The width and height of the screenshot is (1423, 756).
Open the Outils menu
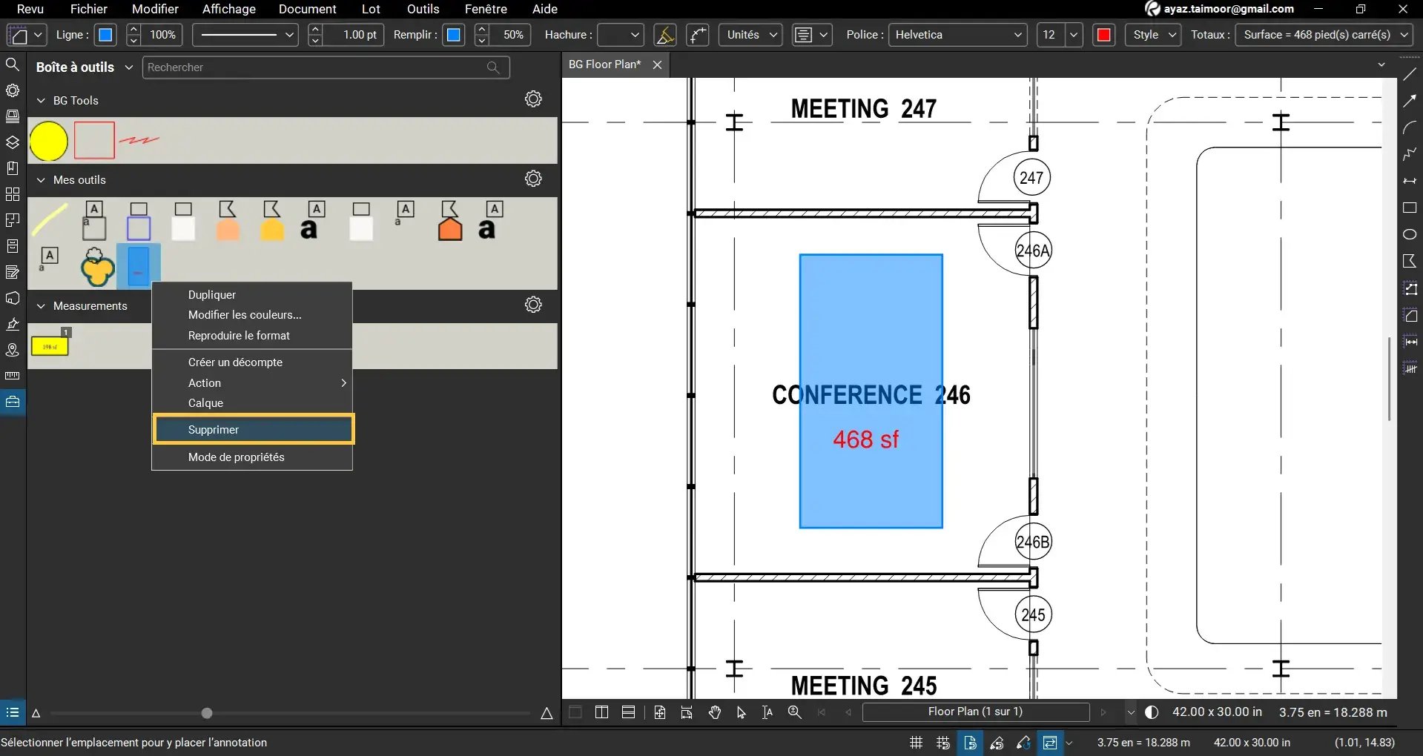pyautogui.click(x=423, y=9)
